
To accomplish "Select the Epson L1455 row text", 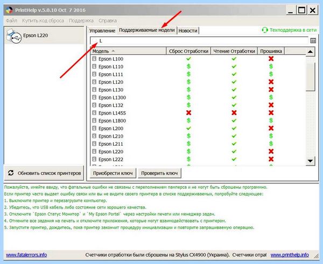I will coord(113,113).
